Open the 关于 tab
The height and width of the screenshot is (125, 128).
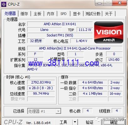pyautogui.click(x=109, y=14)
